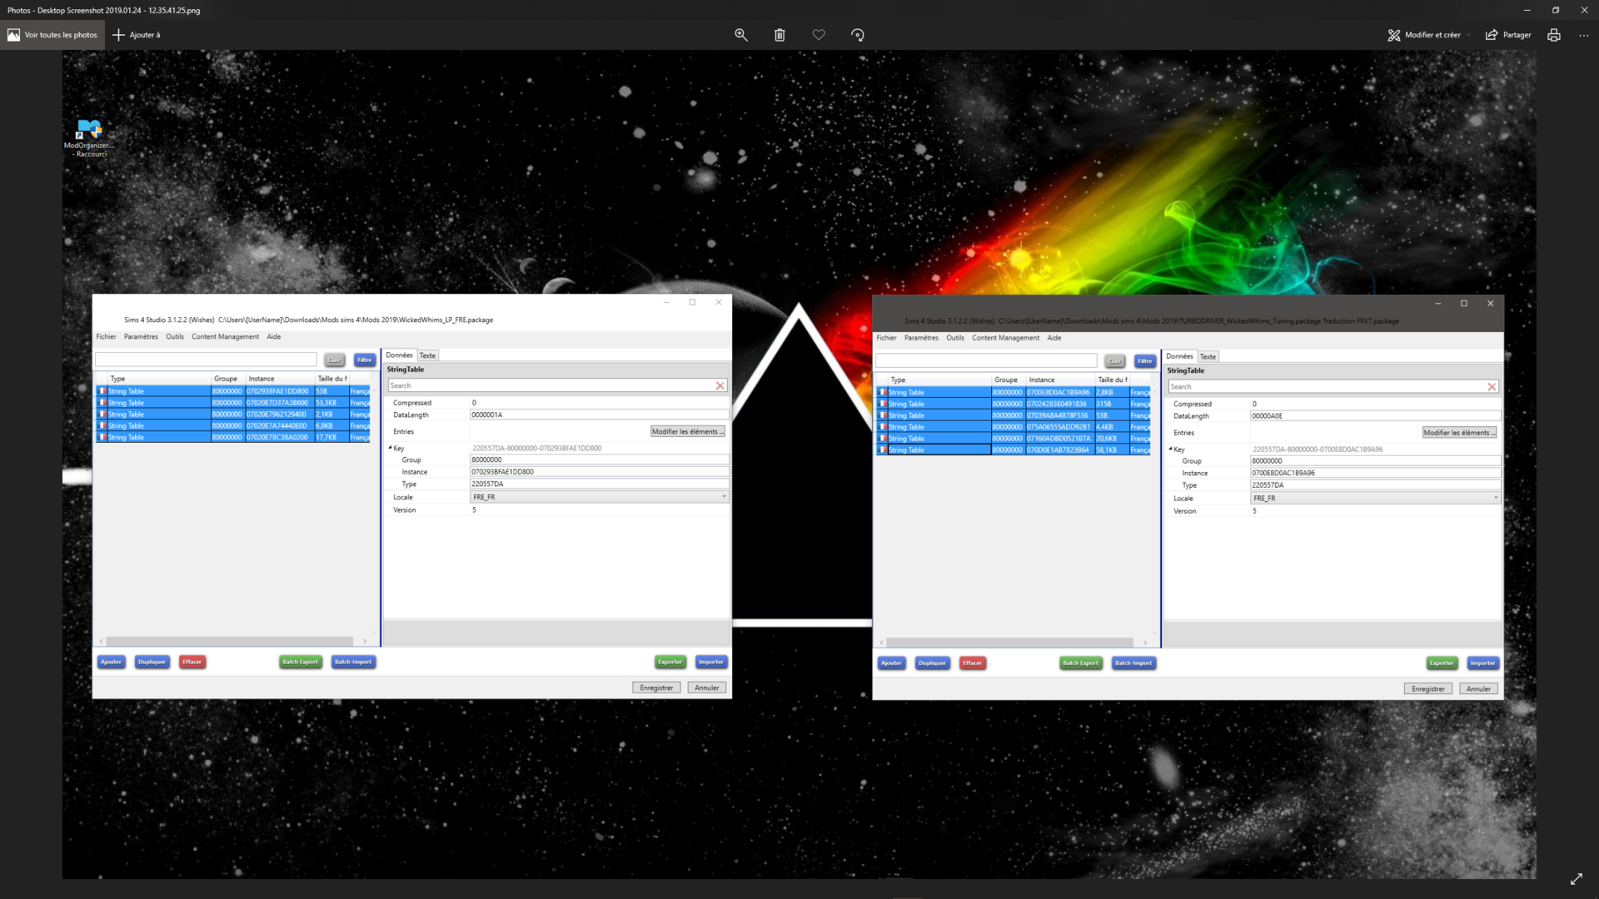Click Batch Import in TURBODRIVER window
Image resolution: width=1599 pixels, height=899 pixels.
click(1133, 663)
